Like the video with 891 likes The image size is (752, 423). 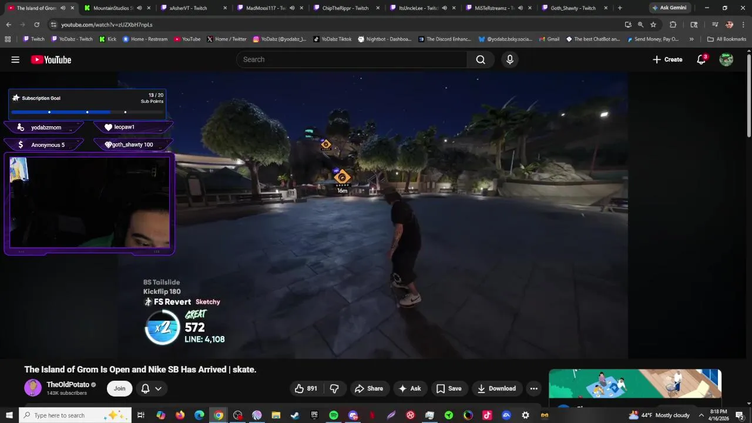[307, 388]
